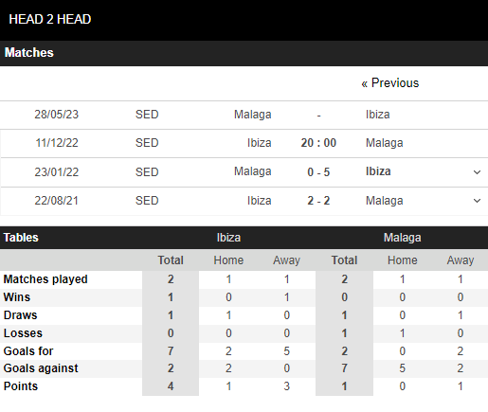Expand the 22/08/21 match details chevron
Viewport: 488px width, 412px height.
[x=477, y=201]
